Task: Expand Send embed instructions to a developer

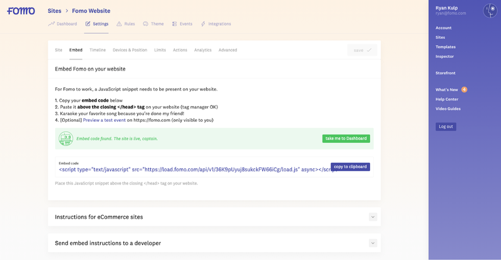Action: coord(373,242)
